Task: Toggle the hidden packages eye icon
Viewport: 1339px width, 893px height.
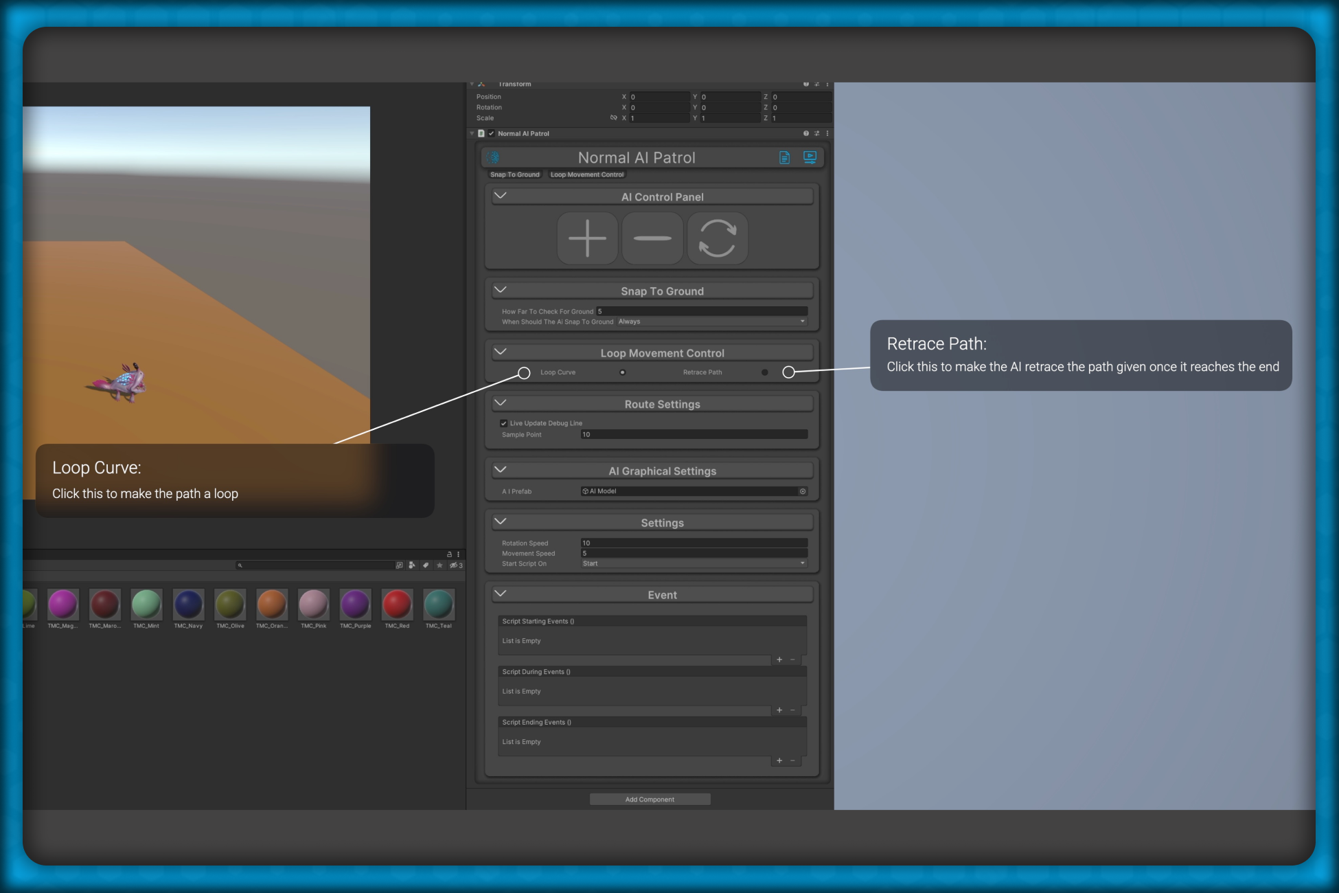Action: (454, 565)
